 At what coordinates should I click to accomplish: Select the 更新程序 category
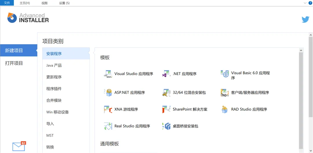pyautogui.click(x=66, y=77)
